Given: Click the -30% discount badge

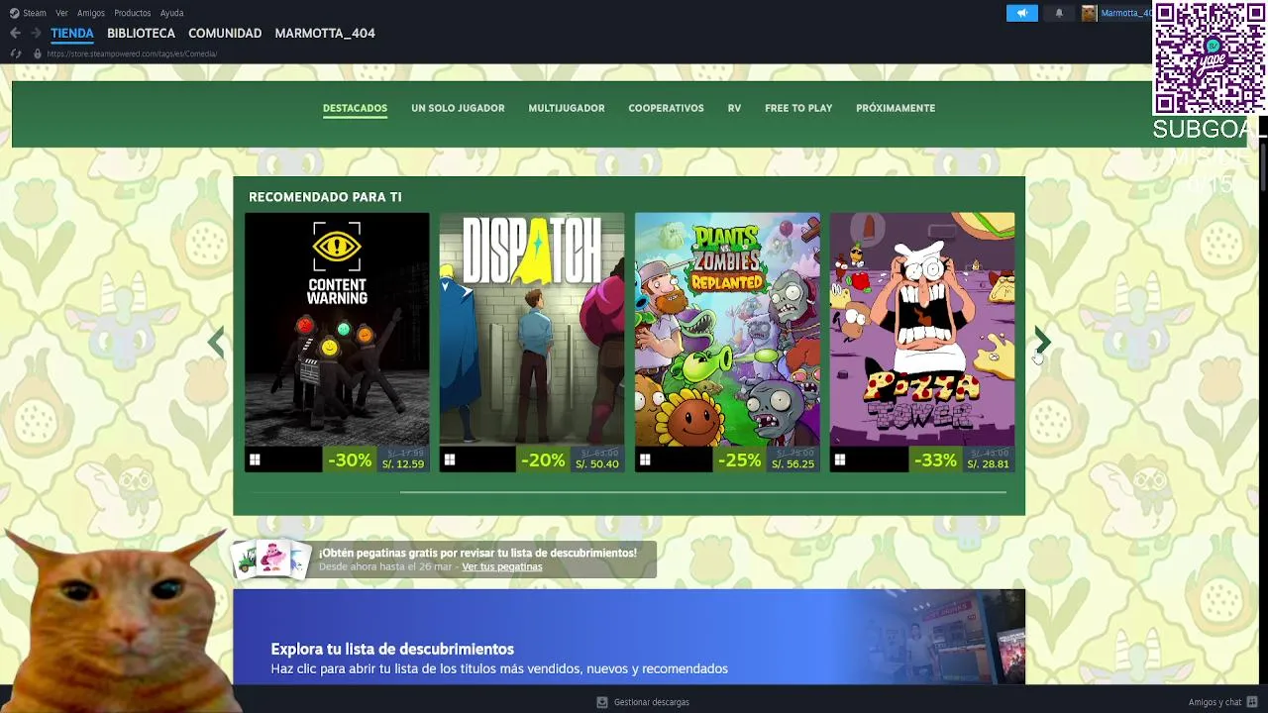Looking at the screenshot, I should [x=350, y=459].
